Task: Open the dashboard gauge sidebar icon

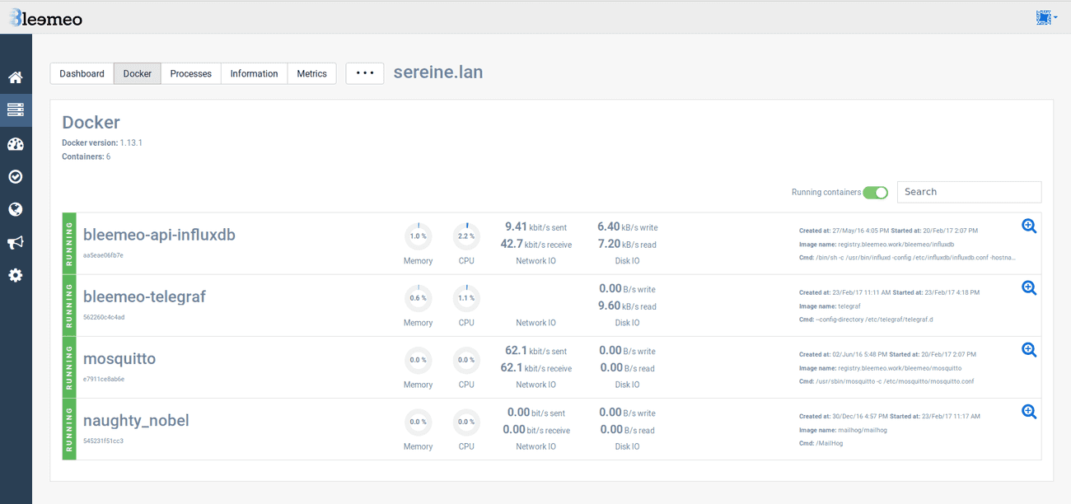Action: click(15, 144)
